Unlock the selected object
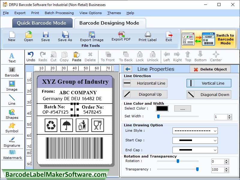The image size is (240, 180). (153, 57)
